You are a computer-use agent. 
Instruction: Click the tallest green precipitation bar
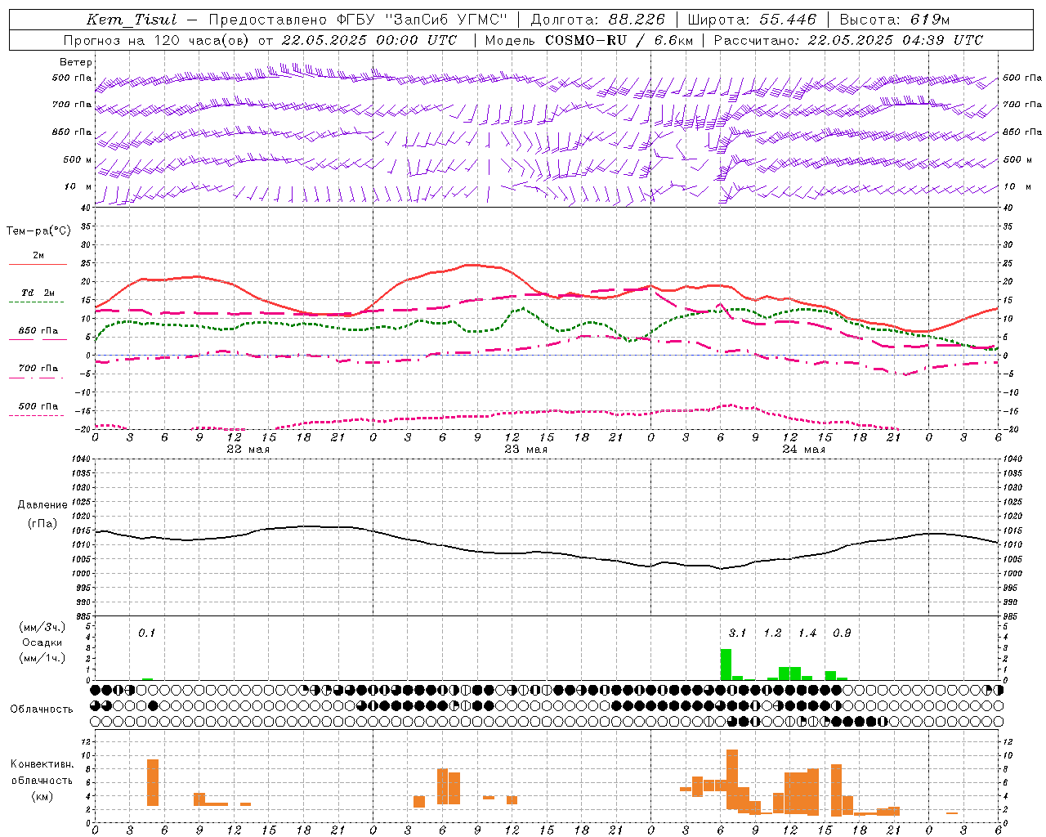point(726,665)
